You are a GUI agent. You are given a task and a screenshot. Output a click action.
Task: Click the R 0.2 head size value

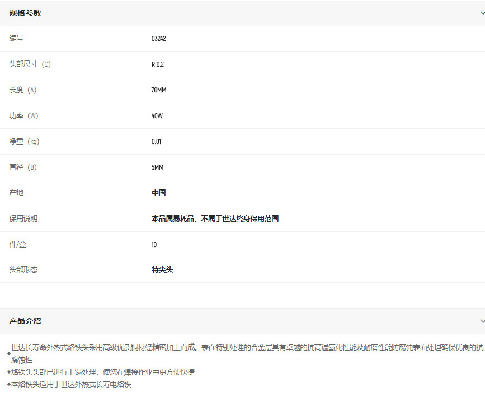(158, 64)
